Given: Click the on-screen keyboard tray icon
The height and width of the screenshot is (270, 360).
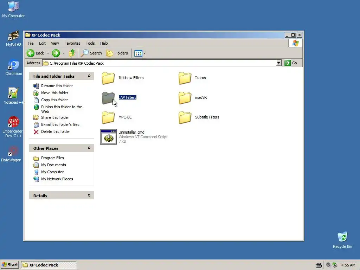Looking at the screenshot, I should 319,265.
